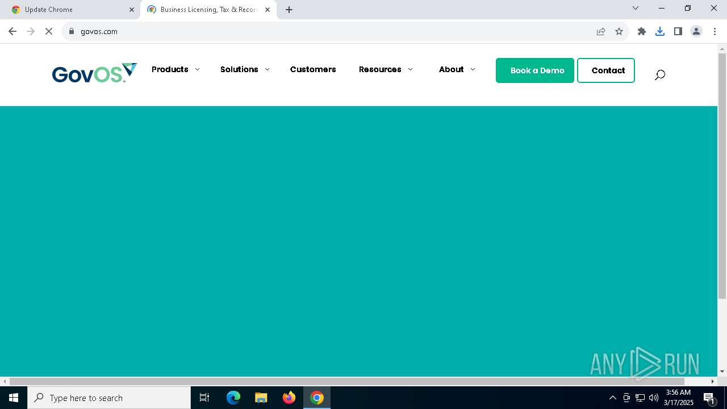Launch Firefox from taskbar

click(289, 398)
